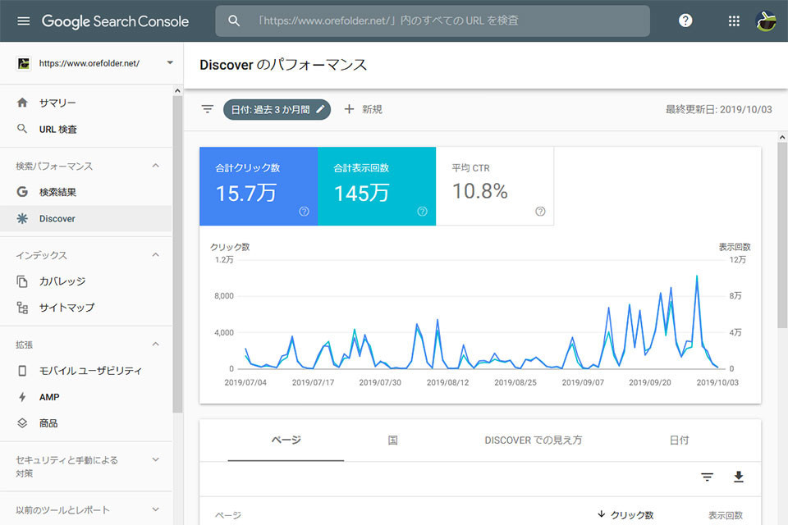
Task: Click the 商品 layers icon
Action: [22, 423]
